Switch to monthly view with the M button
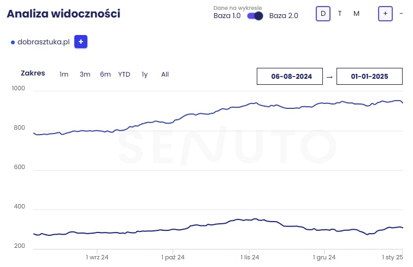 point(356,14)
